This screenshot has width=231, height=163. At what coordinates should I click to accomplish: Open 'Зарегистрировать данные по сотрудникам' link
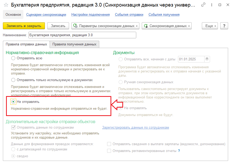(x=135, y=128)
